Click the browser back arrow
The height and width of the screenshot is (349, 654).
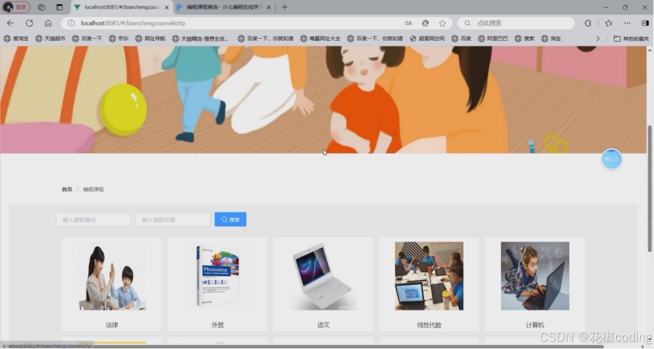point(11,23)
